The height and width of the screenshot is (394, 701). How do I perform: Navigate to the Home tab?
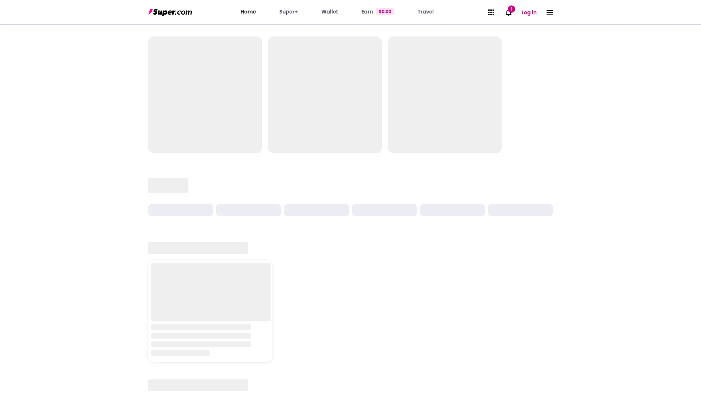248,11
